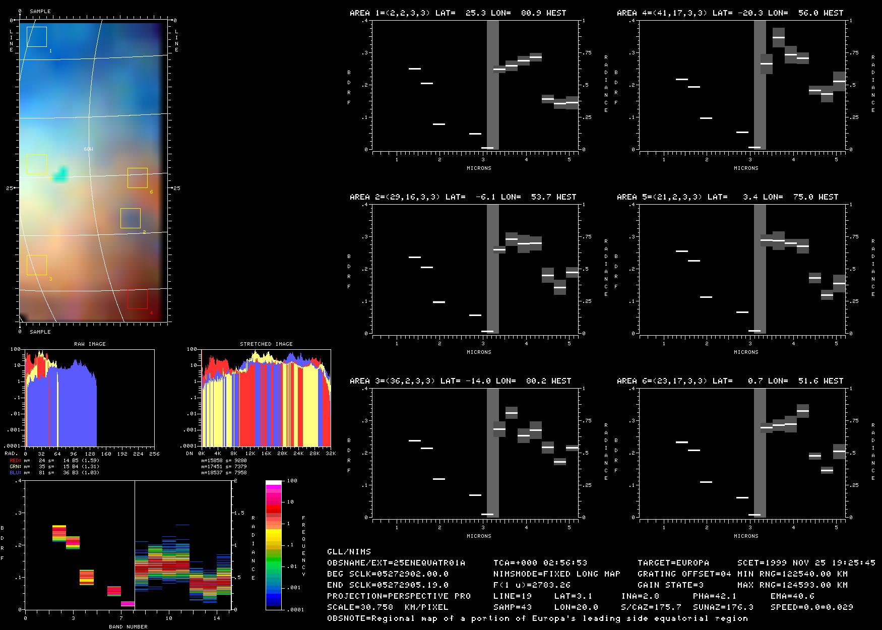Click the 'INA=2.8' text
The image size is (882, 630).
tap(640, 596)
